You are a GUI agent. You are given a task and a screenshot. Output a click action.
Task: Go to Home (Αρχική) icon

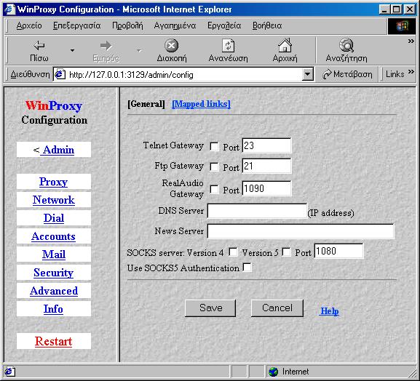click(x=285, y=45)
